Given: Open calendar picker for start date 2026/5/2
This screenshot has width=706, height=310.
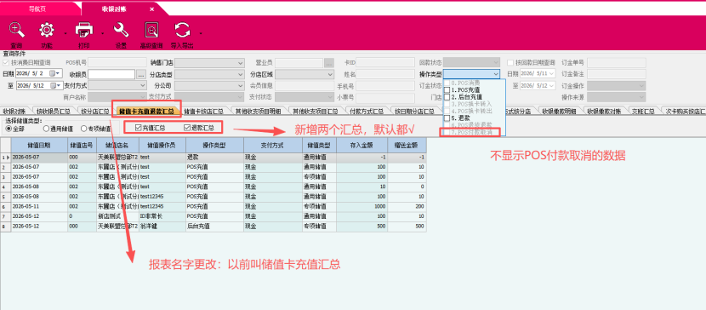Looking at the screenshot, I should point(54,73).
